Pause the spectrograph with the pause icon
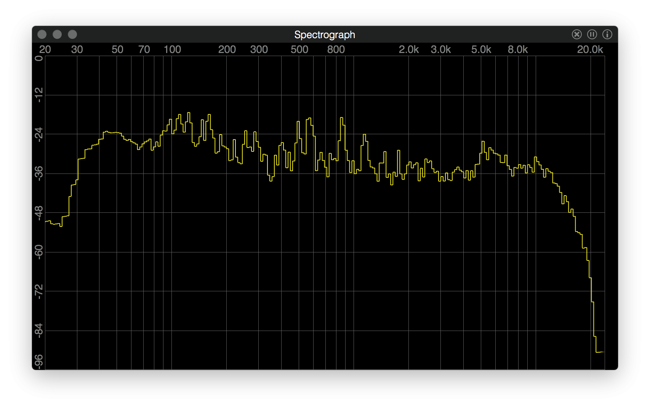The width and height of the screenshot is (650, 408). coord(592,34)
